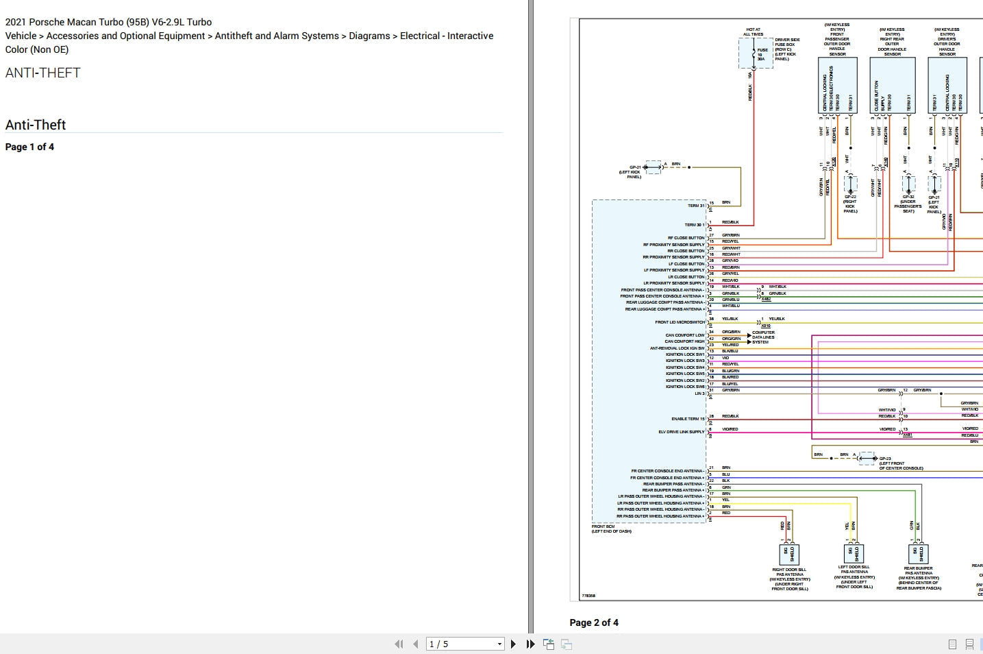Screen dimensions: 983x654
Task: Jump to the last page
Action: [530, 644]
